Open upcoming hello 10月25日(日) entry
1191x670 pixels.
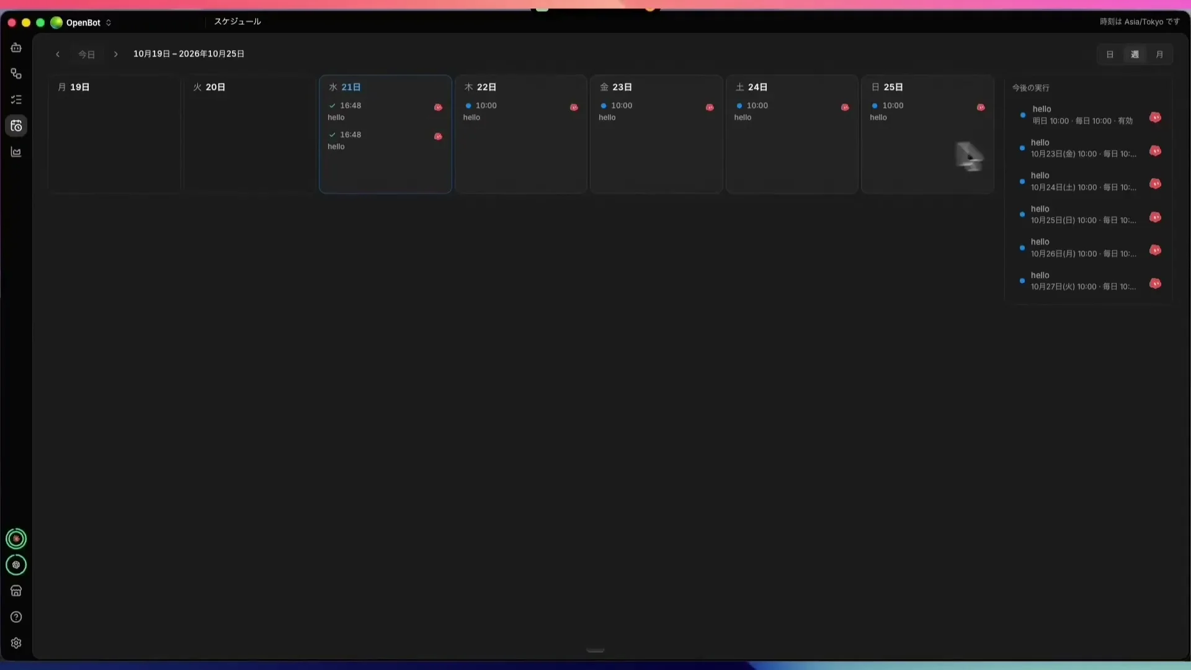tap(1090, 215)
